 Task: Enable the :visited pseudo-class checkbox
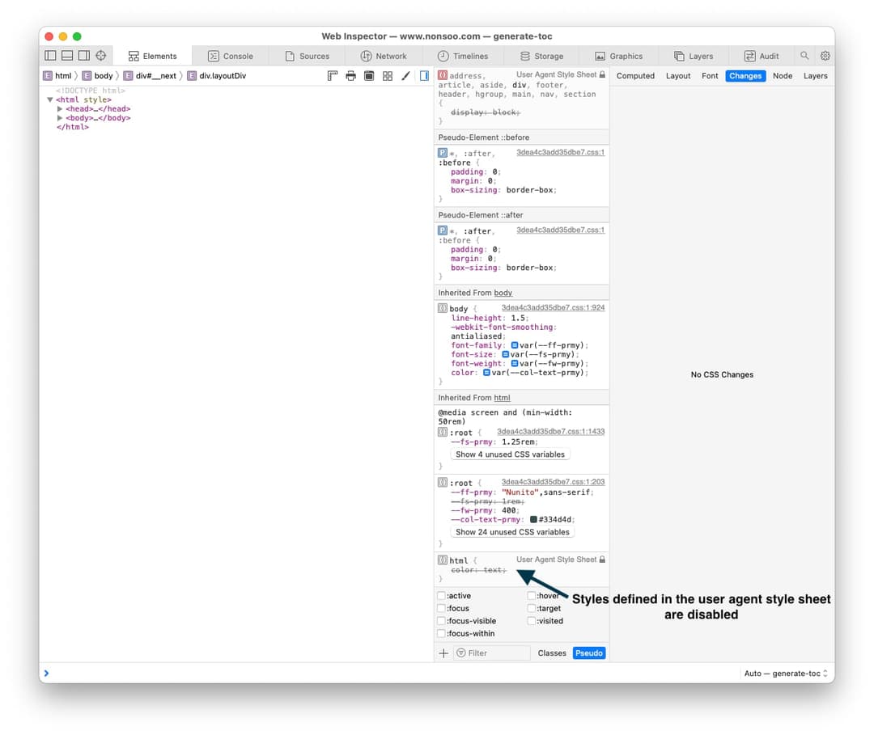(x=531, y=620)
